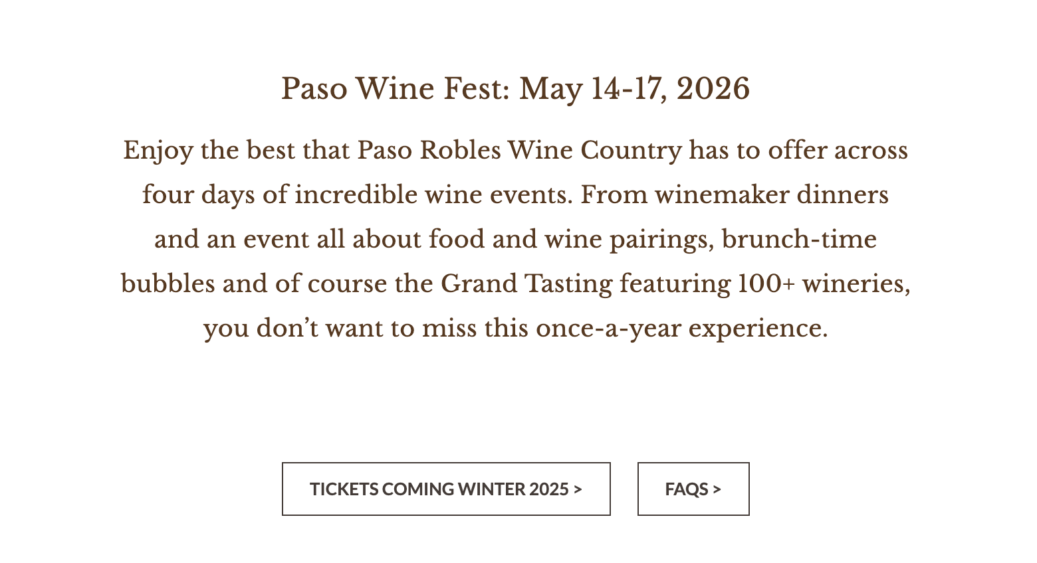Click the arrow in the FAQs button
1037x563 pixels.
pos(717,489)
